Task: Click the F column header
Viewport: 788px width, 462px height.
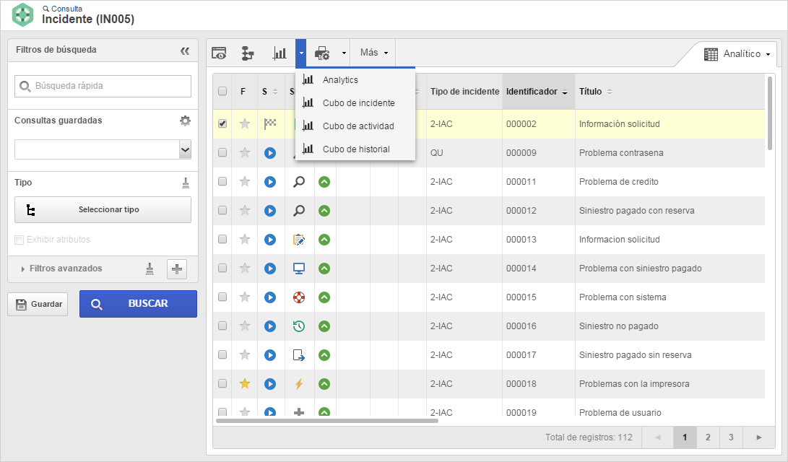Action: point(243,92)
